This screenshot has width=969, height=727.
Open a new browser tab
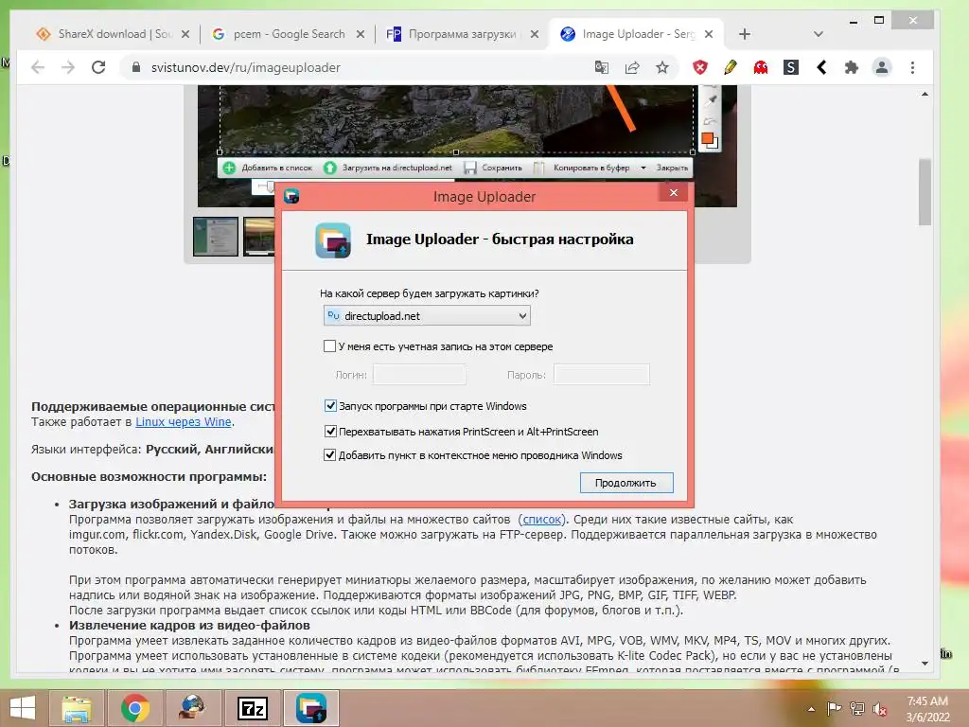745,34
